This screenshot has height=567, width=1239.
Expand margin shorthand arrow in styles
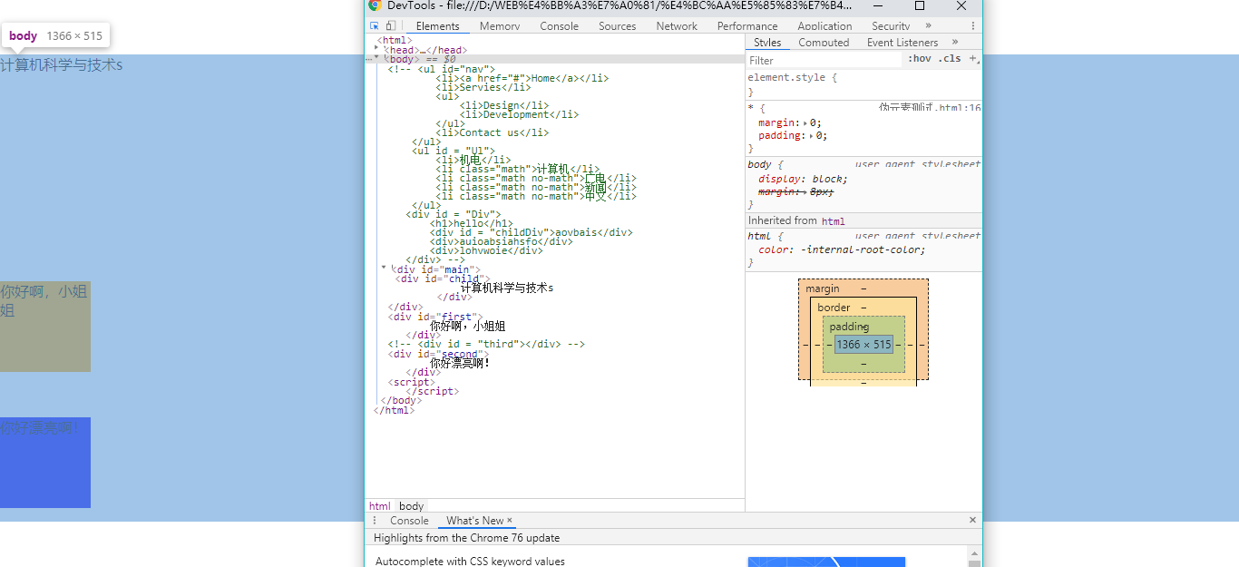click(x=805, y=122)
